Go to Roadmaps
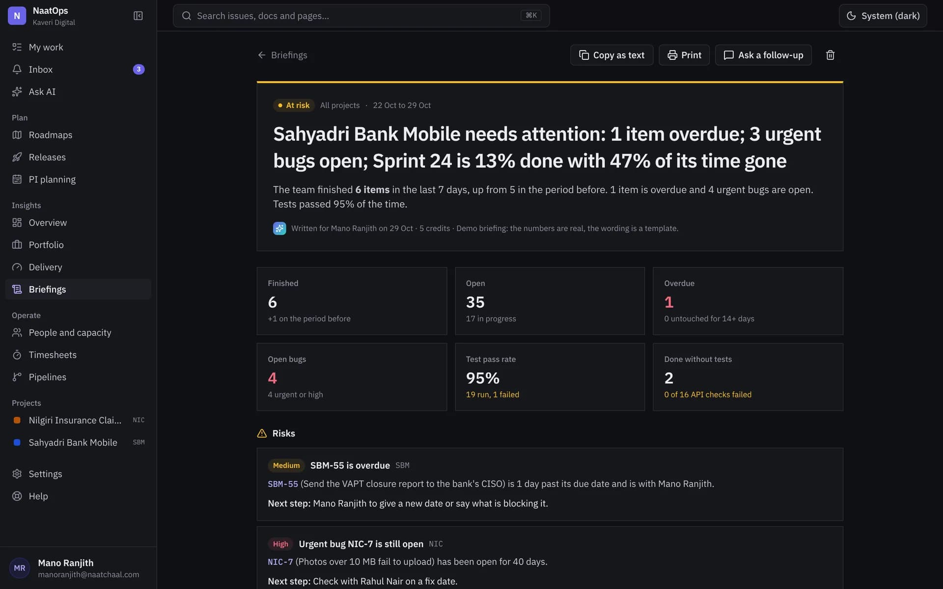Viewport: 943px width, 589px height. point(78,135)
